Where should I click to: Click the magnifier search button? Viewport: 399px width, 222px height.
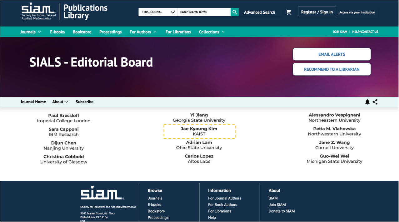[x=235, y=12]
